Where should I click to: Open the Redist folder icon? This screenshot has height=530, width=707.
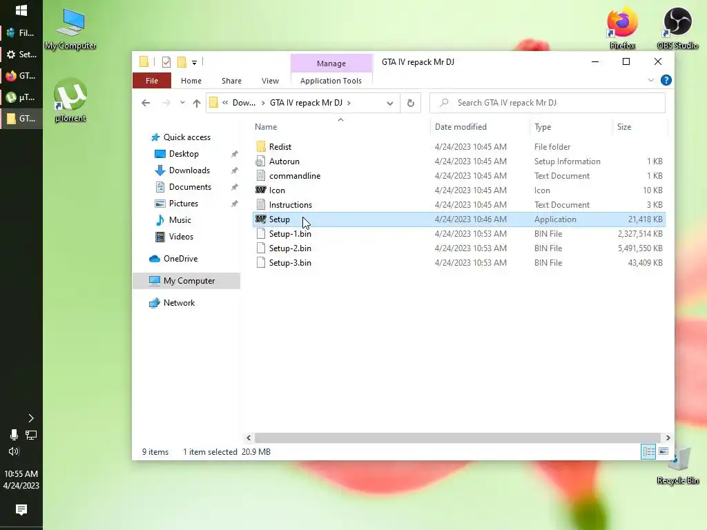260,146
